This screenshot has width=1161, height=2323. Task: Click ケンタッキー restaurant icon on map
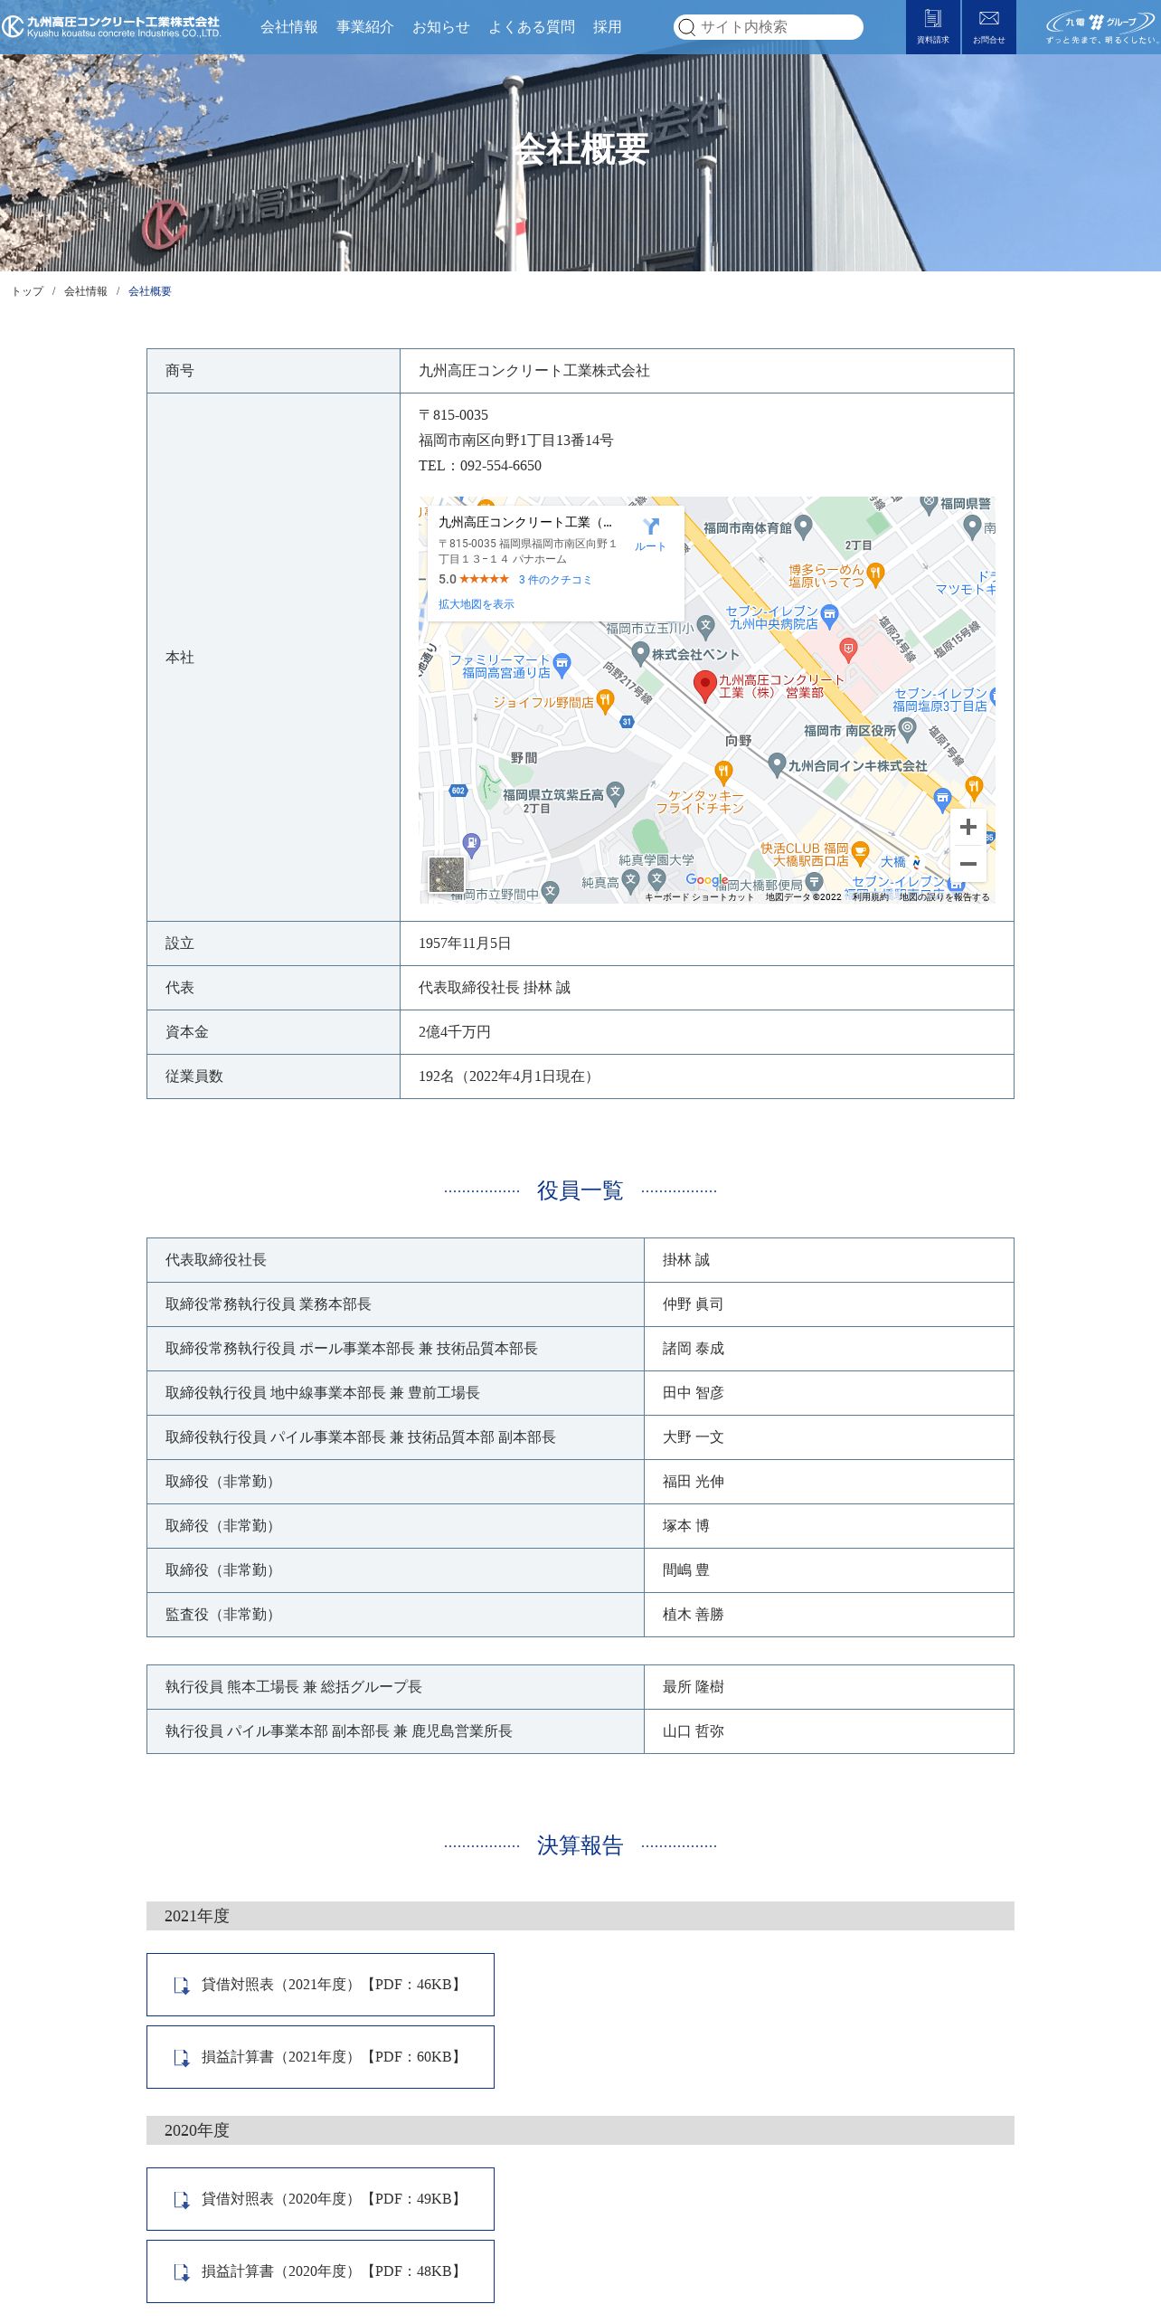pos(722,772)
